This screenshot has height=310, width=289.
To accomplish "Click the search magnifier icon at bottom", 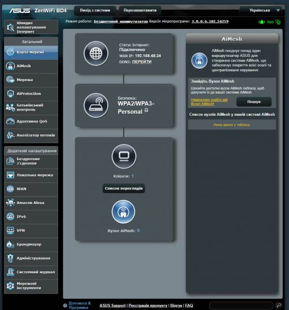I will pos(279,305).
